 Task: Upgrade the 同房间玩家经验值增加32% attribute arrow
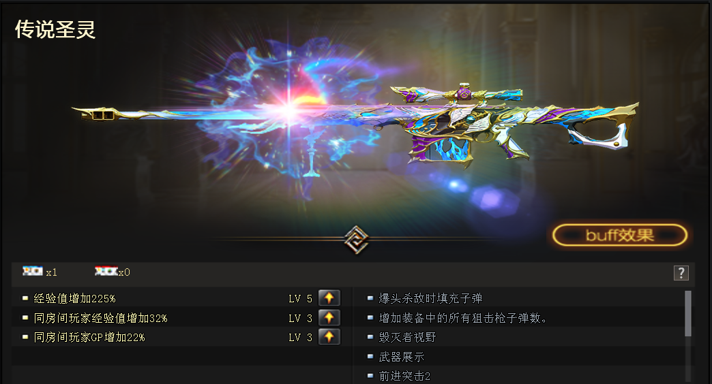click(x=329, y=318)
